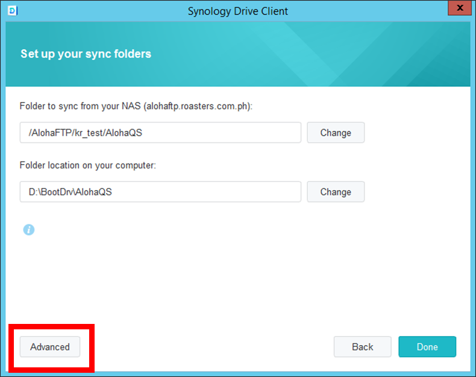Click the 'Set up your sync folders' heading
This screenshot has width=476, height=377.
coord(86,54)
